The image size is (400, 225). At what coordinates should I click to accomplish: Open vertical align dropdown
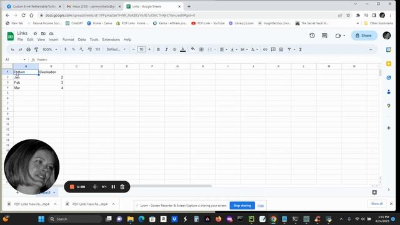234,49
